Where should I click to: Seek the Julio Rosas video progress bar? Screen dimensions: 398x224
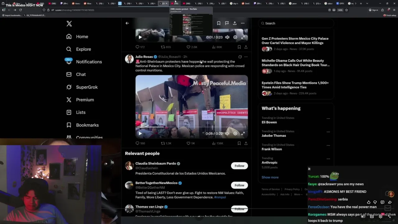click(192, 127)
